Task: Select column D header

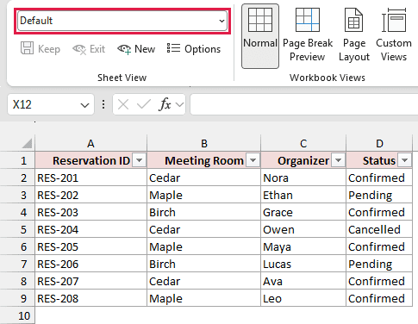Action: click(379, 143)
